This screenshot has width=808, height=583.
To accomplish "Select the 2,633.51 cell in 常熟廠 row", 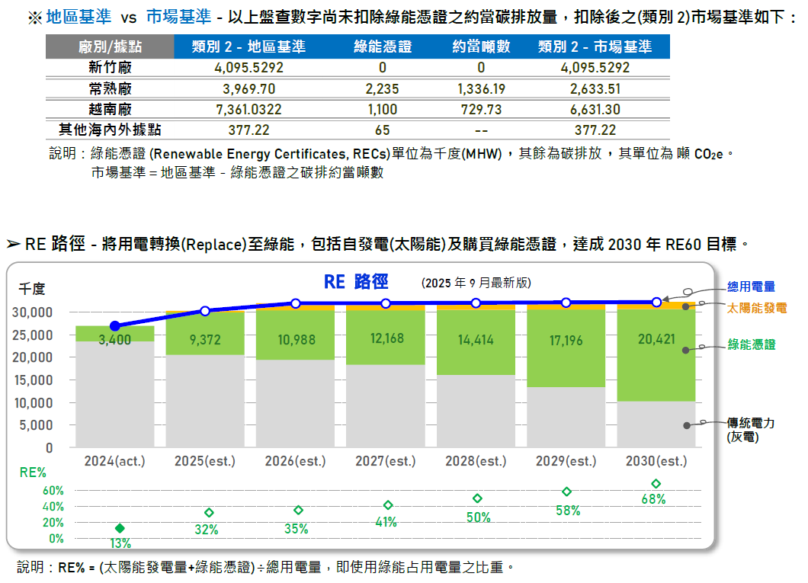I will tap(595, 88).
